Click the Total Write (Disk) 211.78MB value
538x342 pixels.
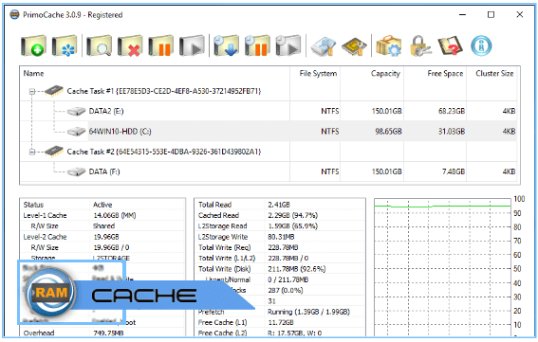pos(296,269)
